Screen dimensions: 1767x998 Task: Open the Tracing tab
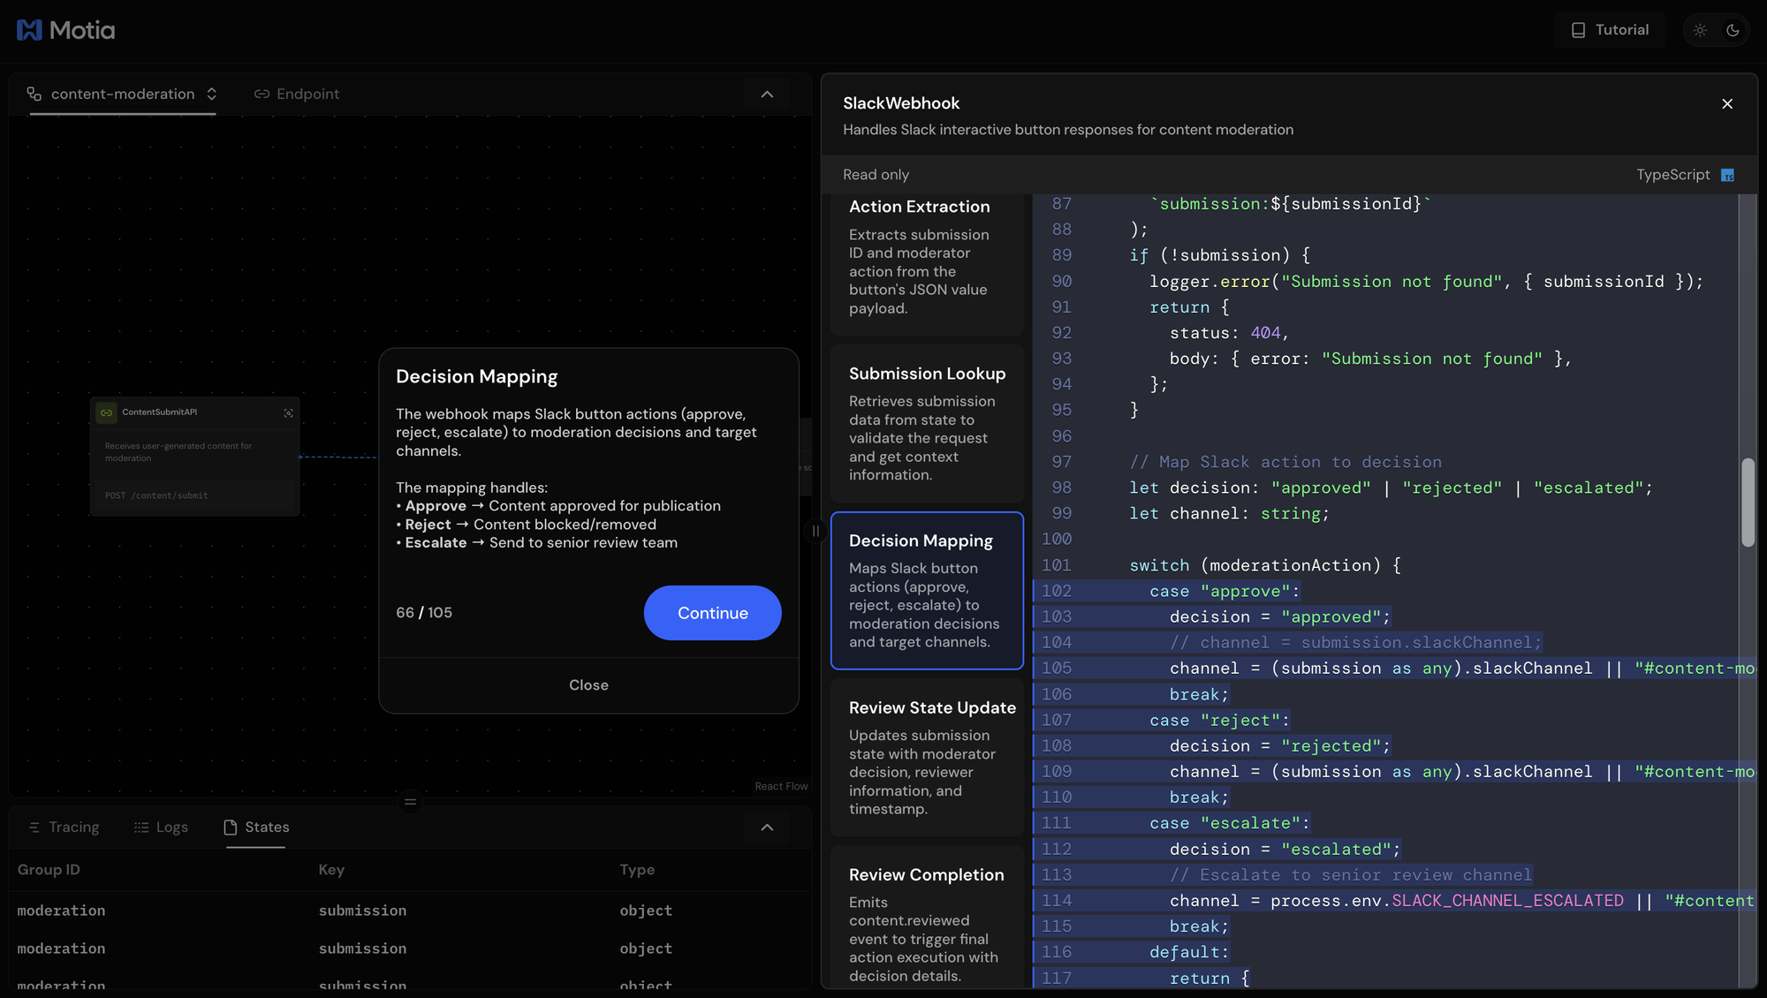[64, 828]
